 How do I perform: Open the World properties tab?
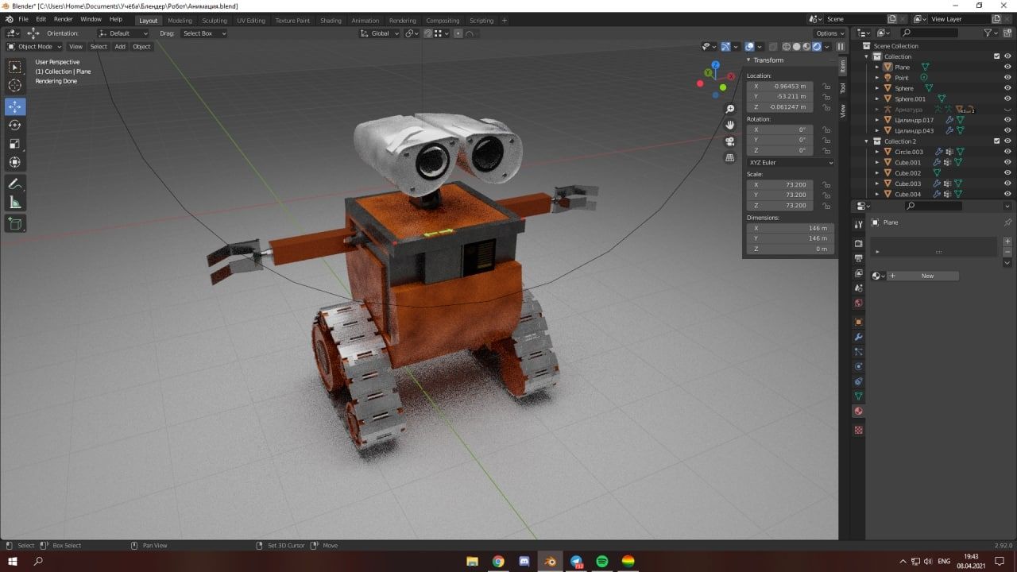click(858, 303)
